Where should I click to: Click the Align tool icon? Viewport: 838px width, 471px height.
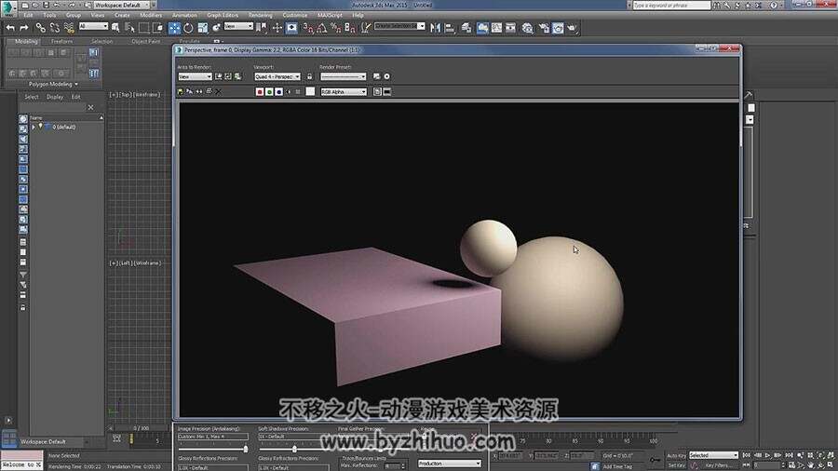pos(450,28)
